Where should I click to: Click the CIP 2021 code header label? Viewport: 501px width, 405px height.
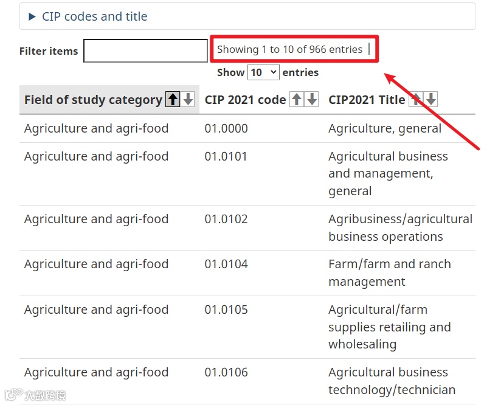tap(245, 100)
